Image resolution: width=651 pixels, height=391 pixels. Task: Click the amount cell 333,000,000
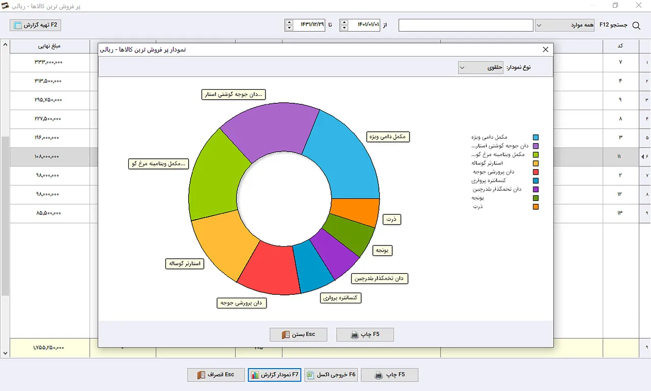49,62
